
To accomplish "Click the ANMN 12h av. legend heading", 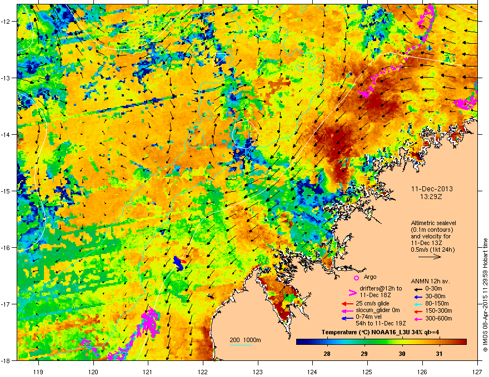I will pos(430,281).
